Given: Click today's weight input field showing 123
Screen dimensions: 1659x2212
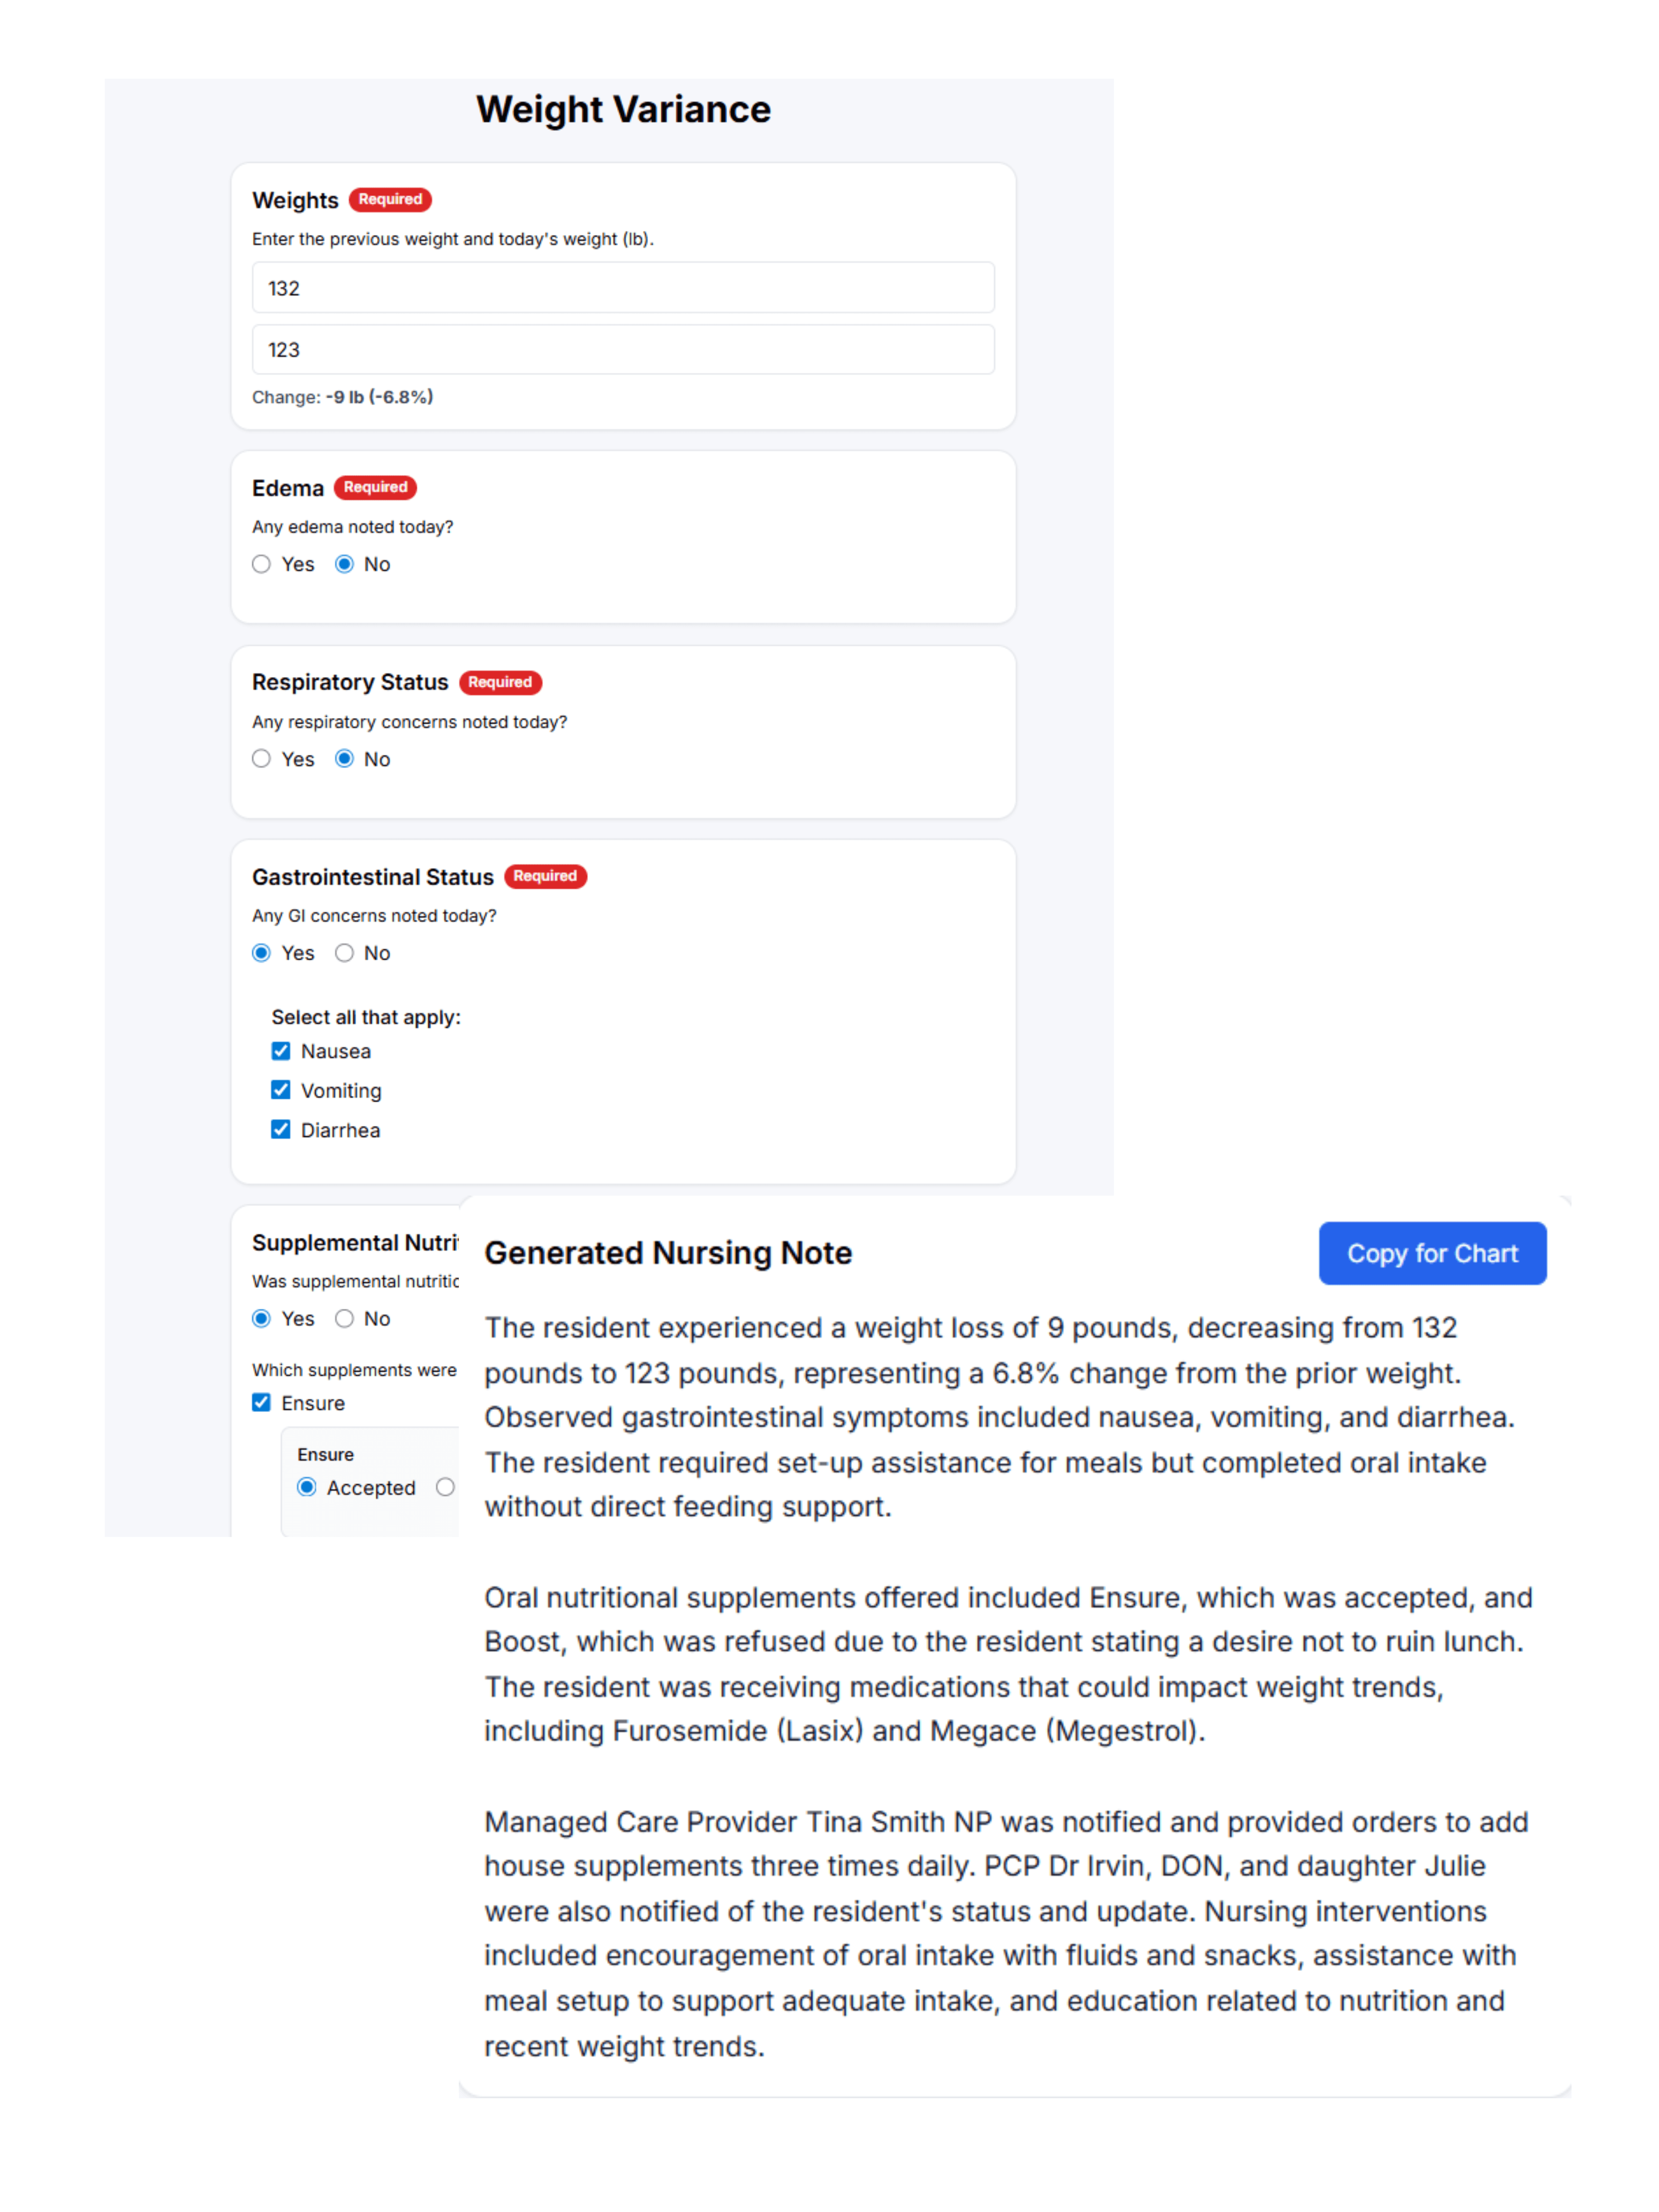Looking at the screenshot, I should click(622, 350).
